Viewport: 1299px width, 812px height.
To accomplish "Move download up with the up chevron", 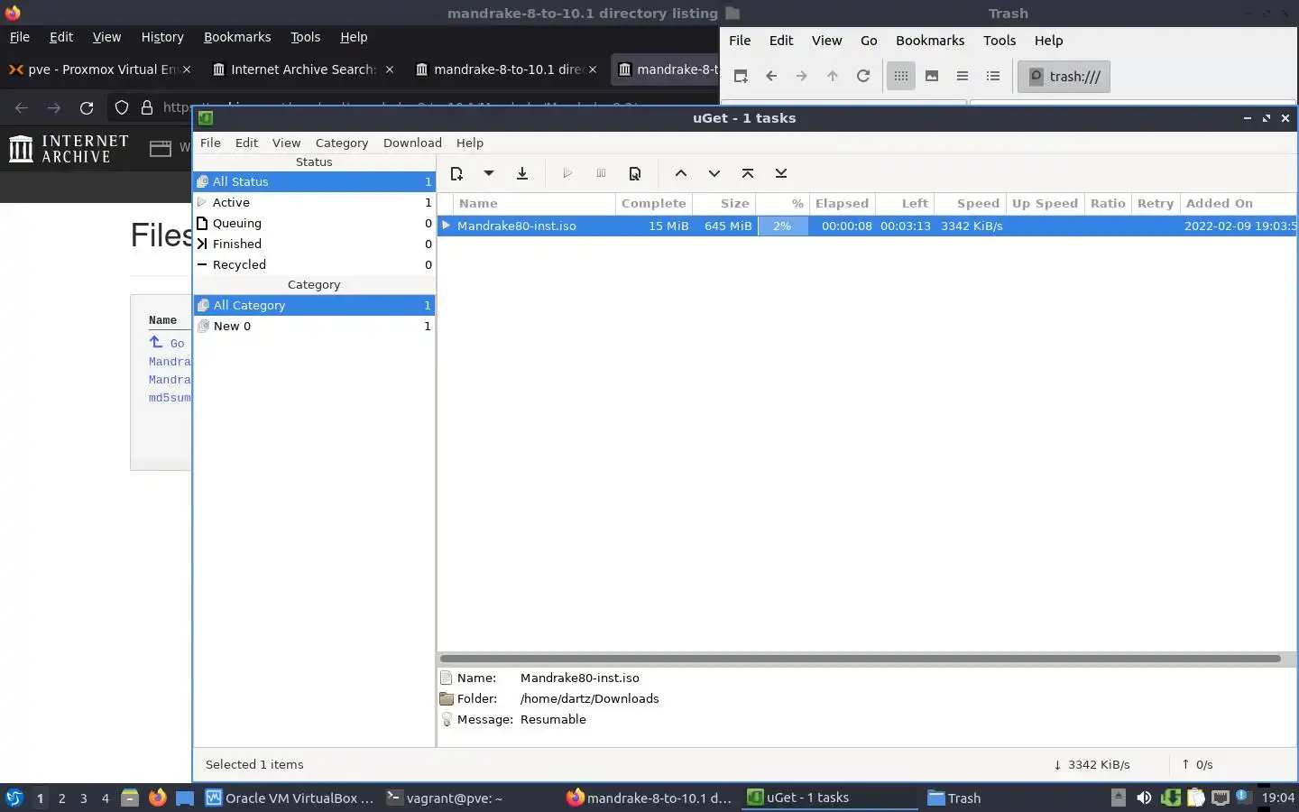I will click(681, 173).
